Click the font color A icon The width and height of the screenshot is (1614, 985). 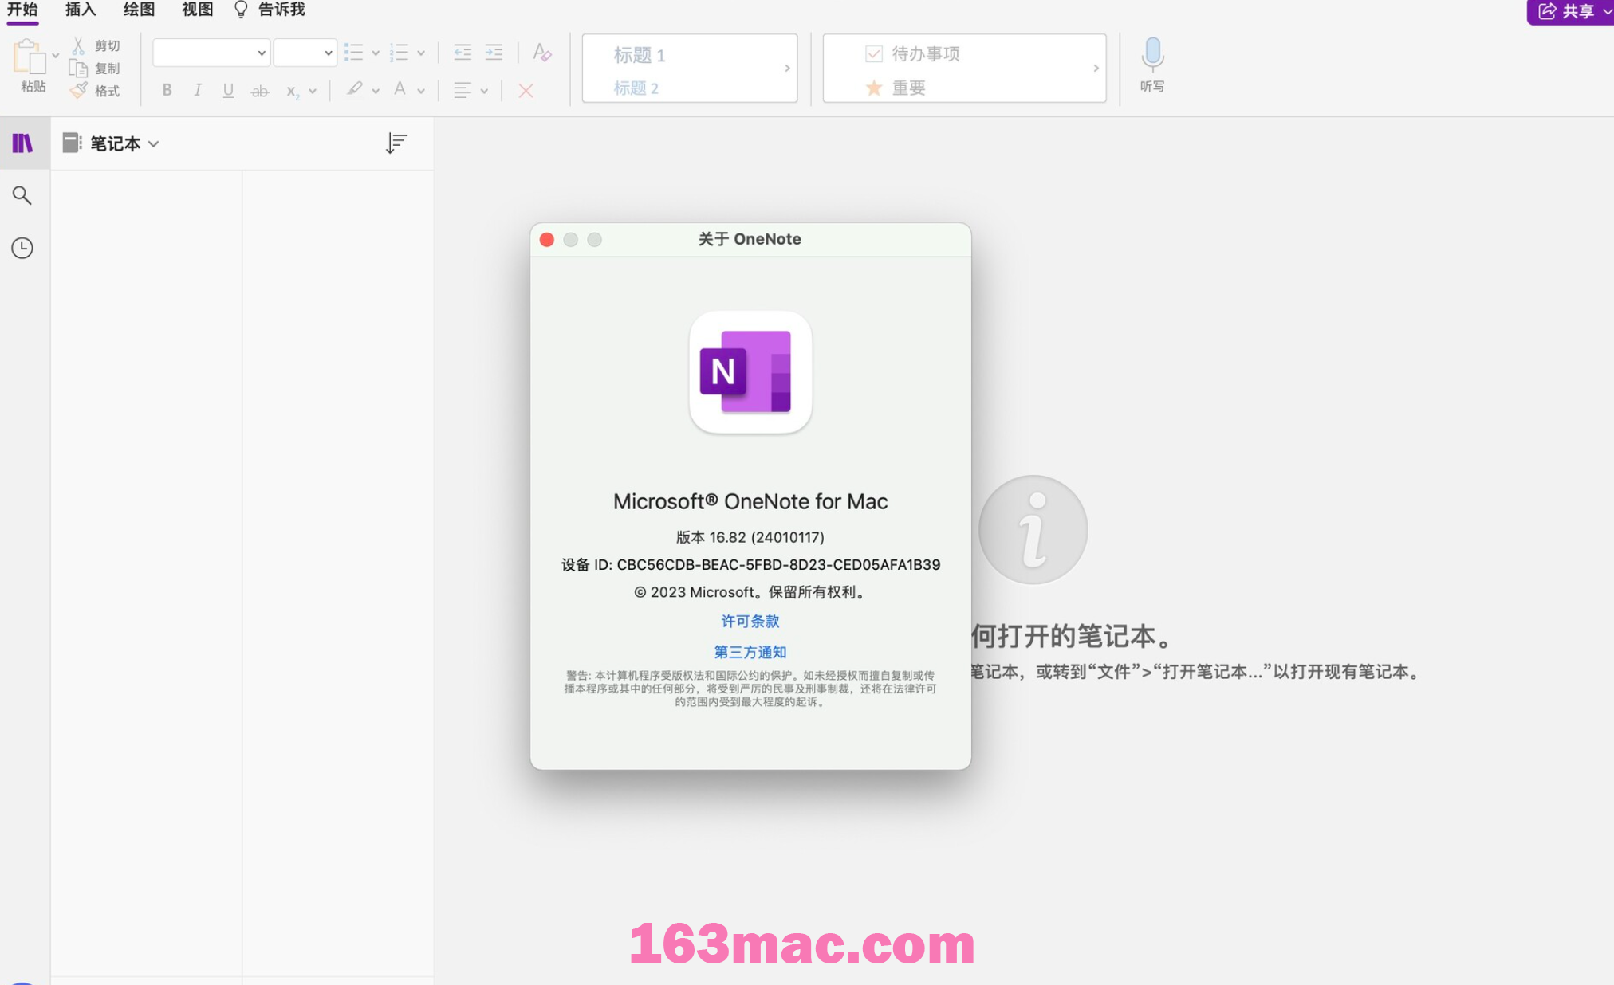(400, 89)
